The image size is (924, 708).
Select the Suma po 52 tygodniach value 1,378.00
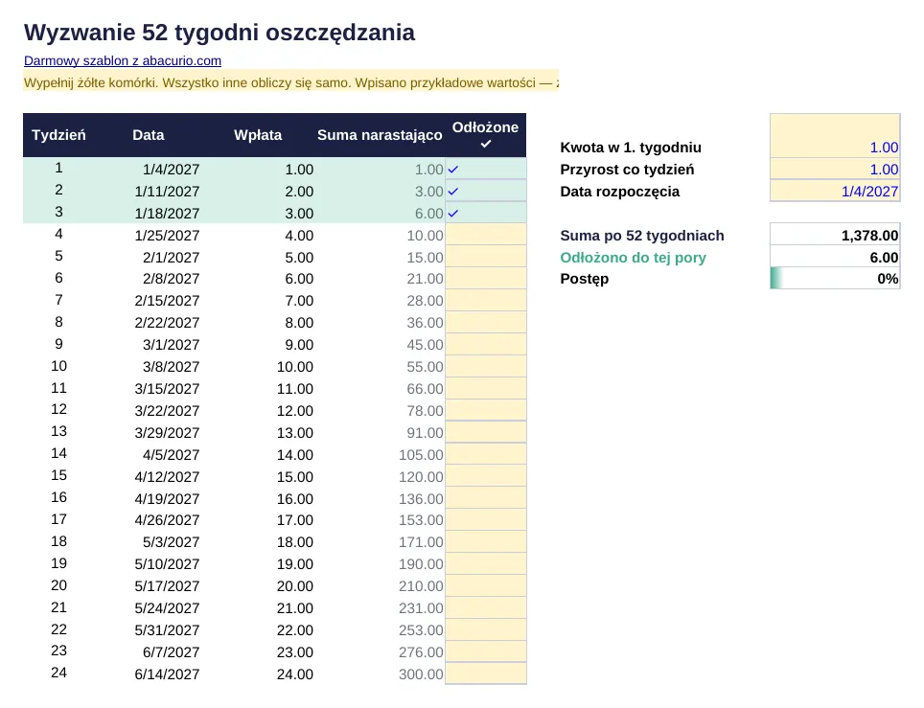pyautogui.click(x=835, y=235)
